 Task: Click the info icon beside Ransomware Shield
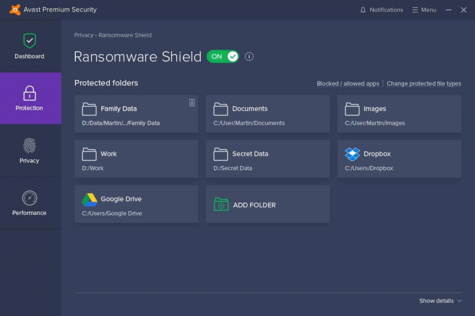click(x=249, y=56)
